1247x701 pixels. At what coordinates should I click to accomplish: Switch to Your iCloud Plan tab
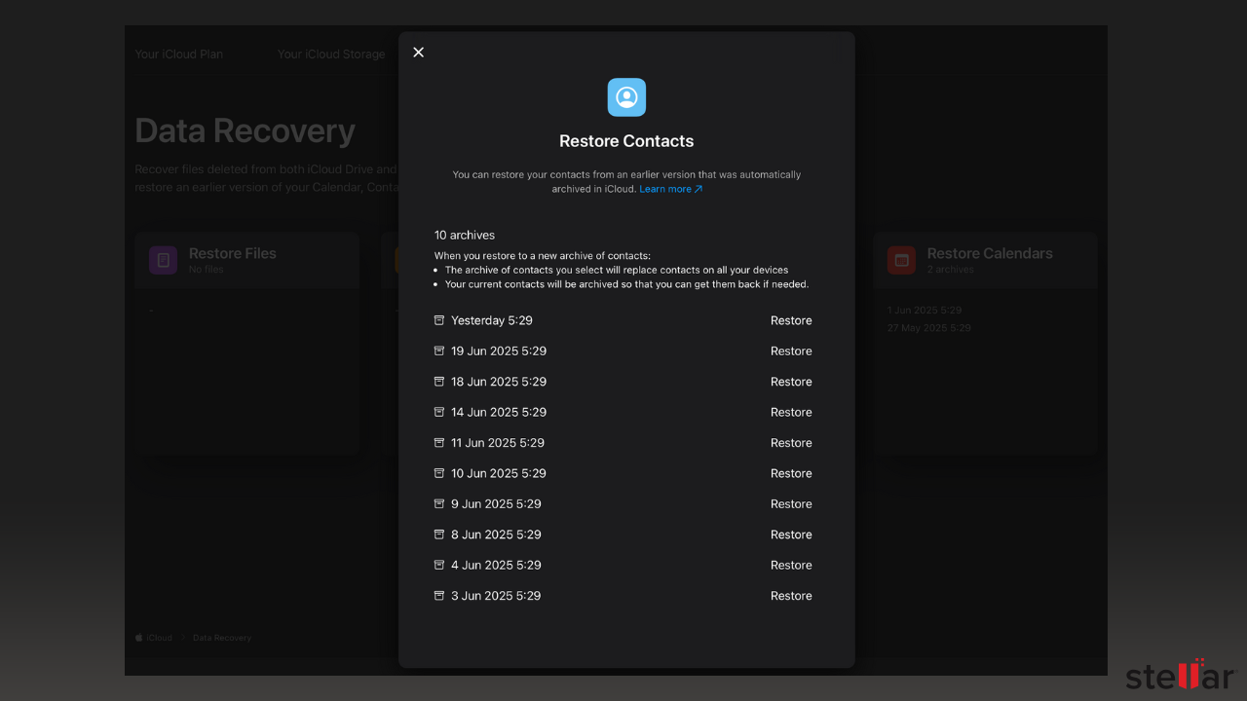[x=178, y=54]
